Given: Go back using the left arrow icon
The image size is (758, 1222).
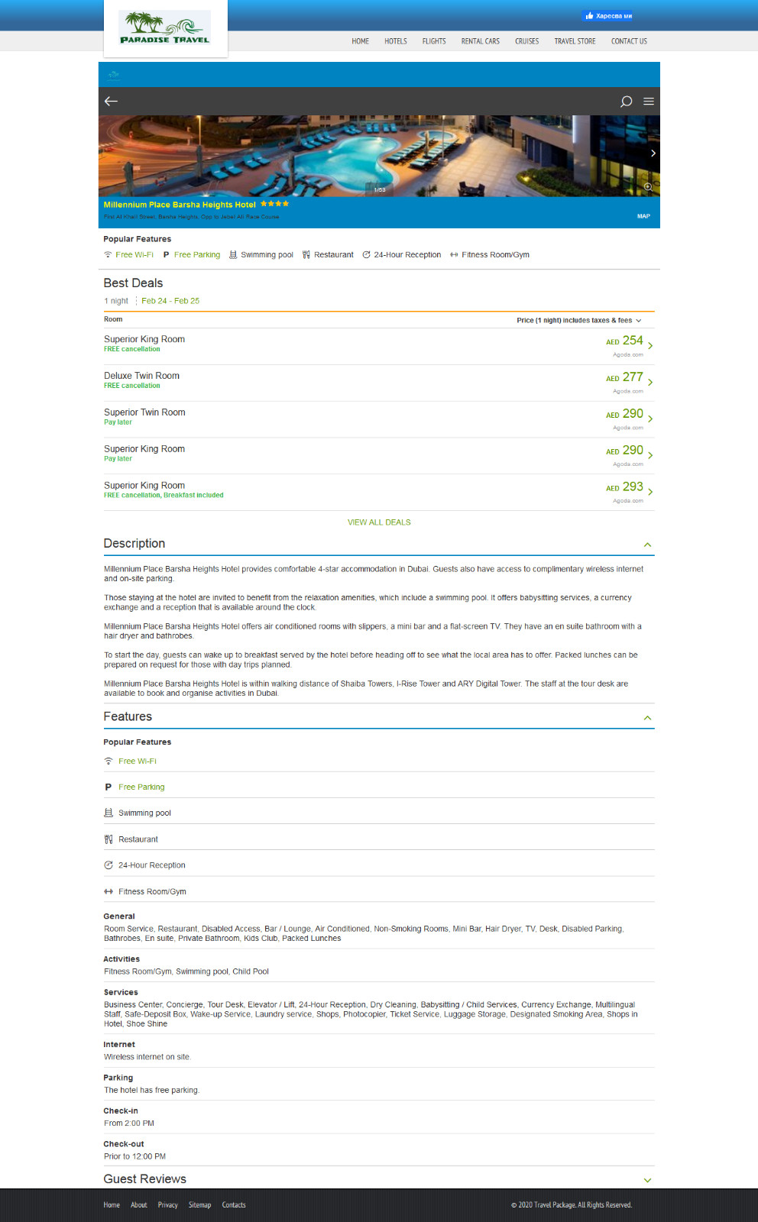Looking at the screenshot, I should click(112, 101).
